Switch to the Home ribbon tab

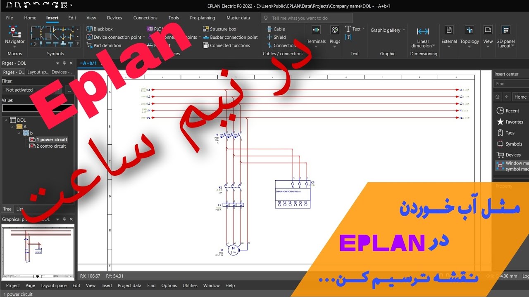(30, 18)
